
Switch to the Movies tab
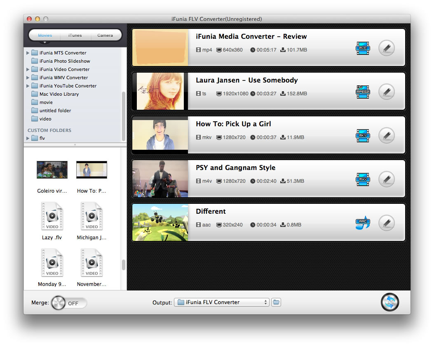coord(45,35)
